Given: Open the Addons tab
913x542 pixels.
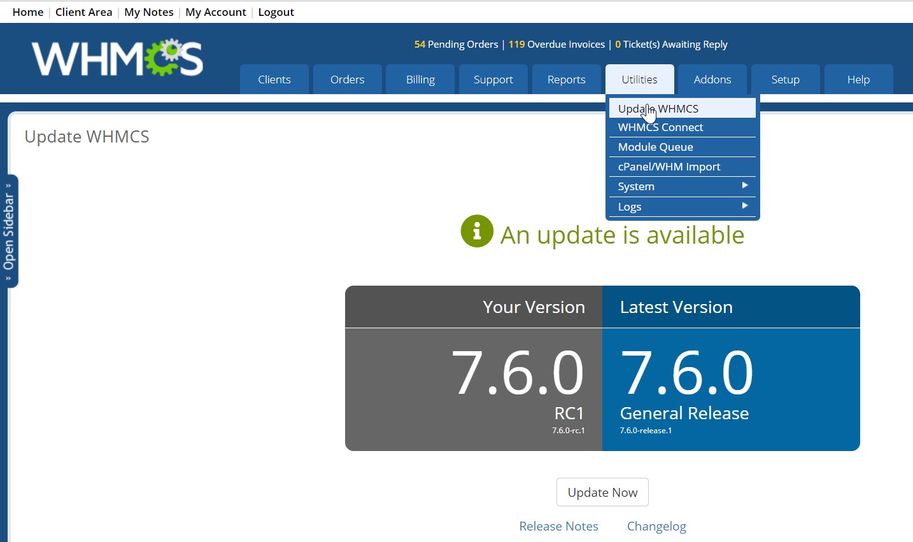Looking at the screenshot, I should (x=712, y=80).
